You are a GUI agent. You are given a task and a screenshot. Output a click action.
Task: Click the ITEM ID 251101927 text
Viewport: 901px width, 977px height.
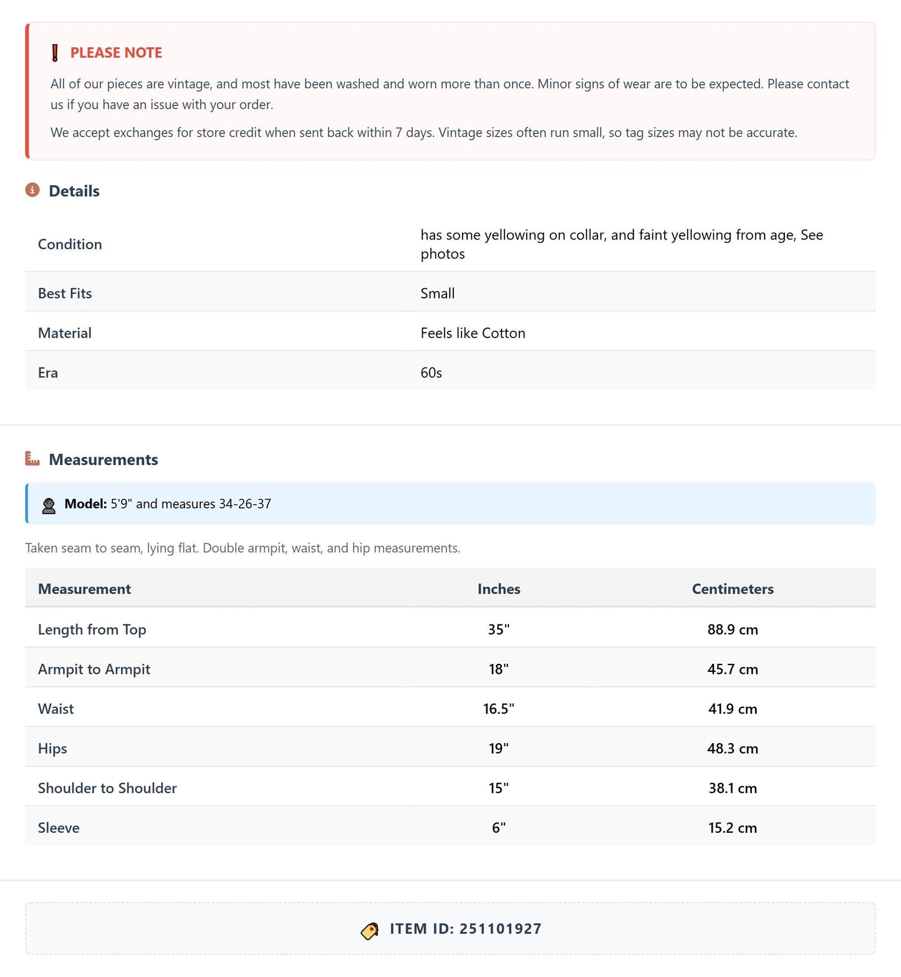(x=466, y=929)
